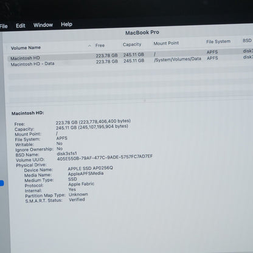Select the Macintosh HD volume row

pos(130,55)
